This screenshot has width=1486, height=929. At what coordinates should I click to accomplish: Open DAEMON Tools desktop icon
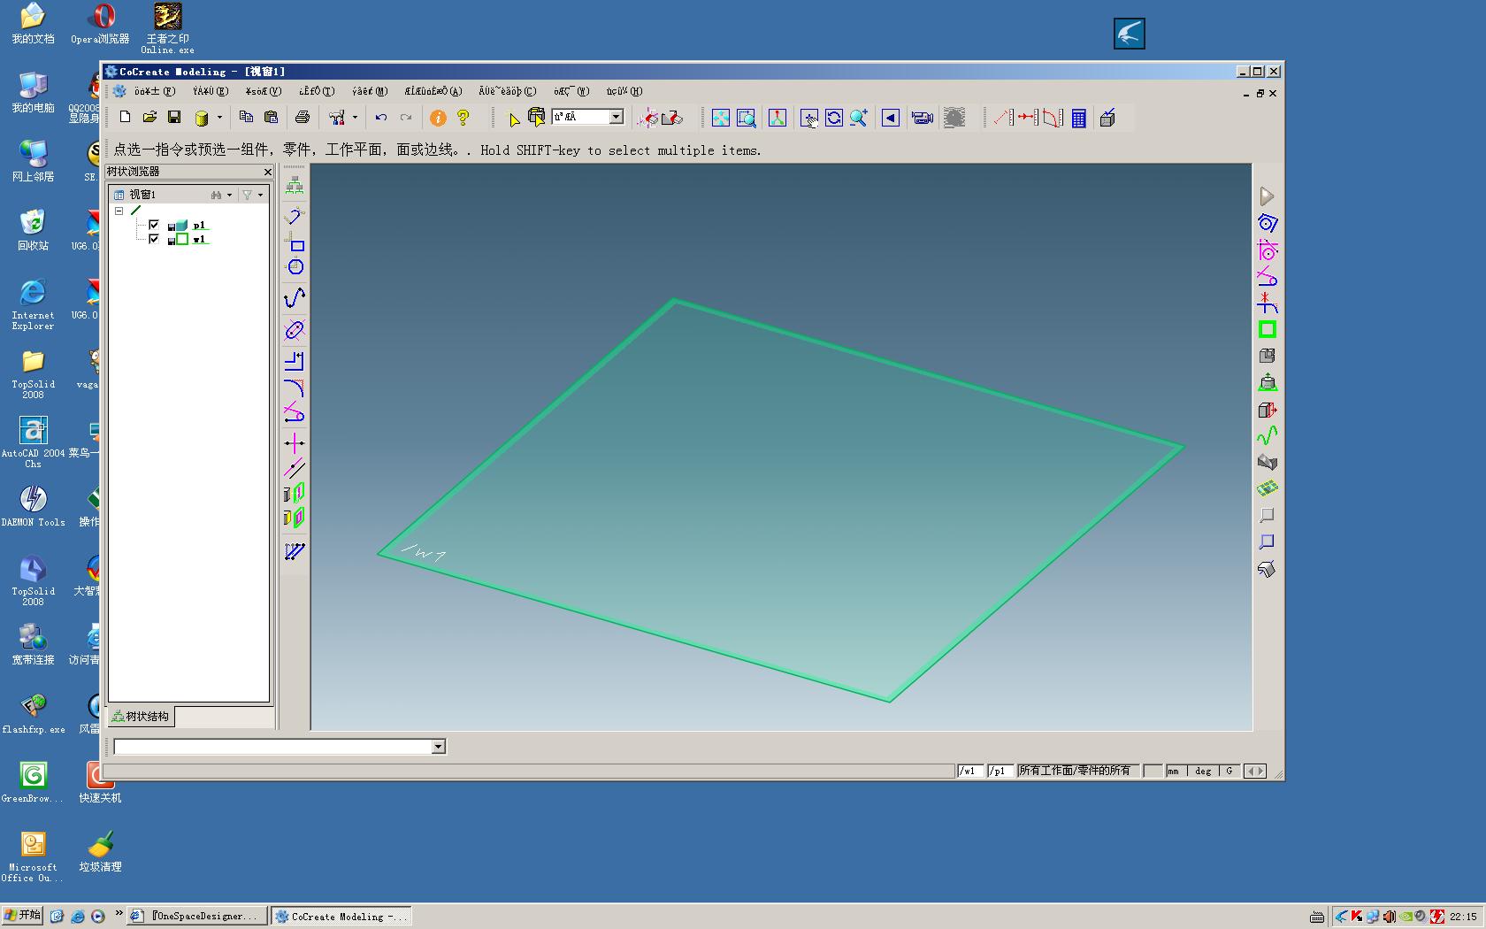pyautogui.click(x=33, y=506)
